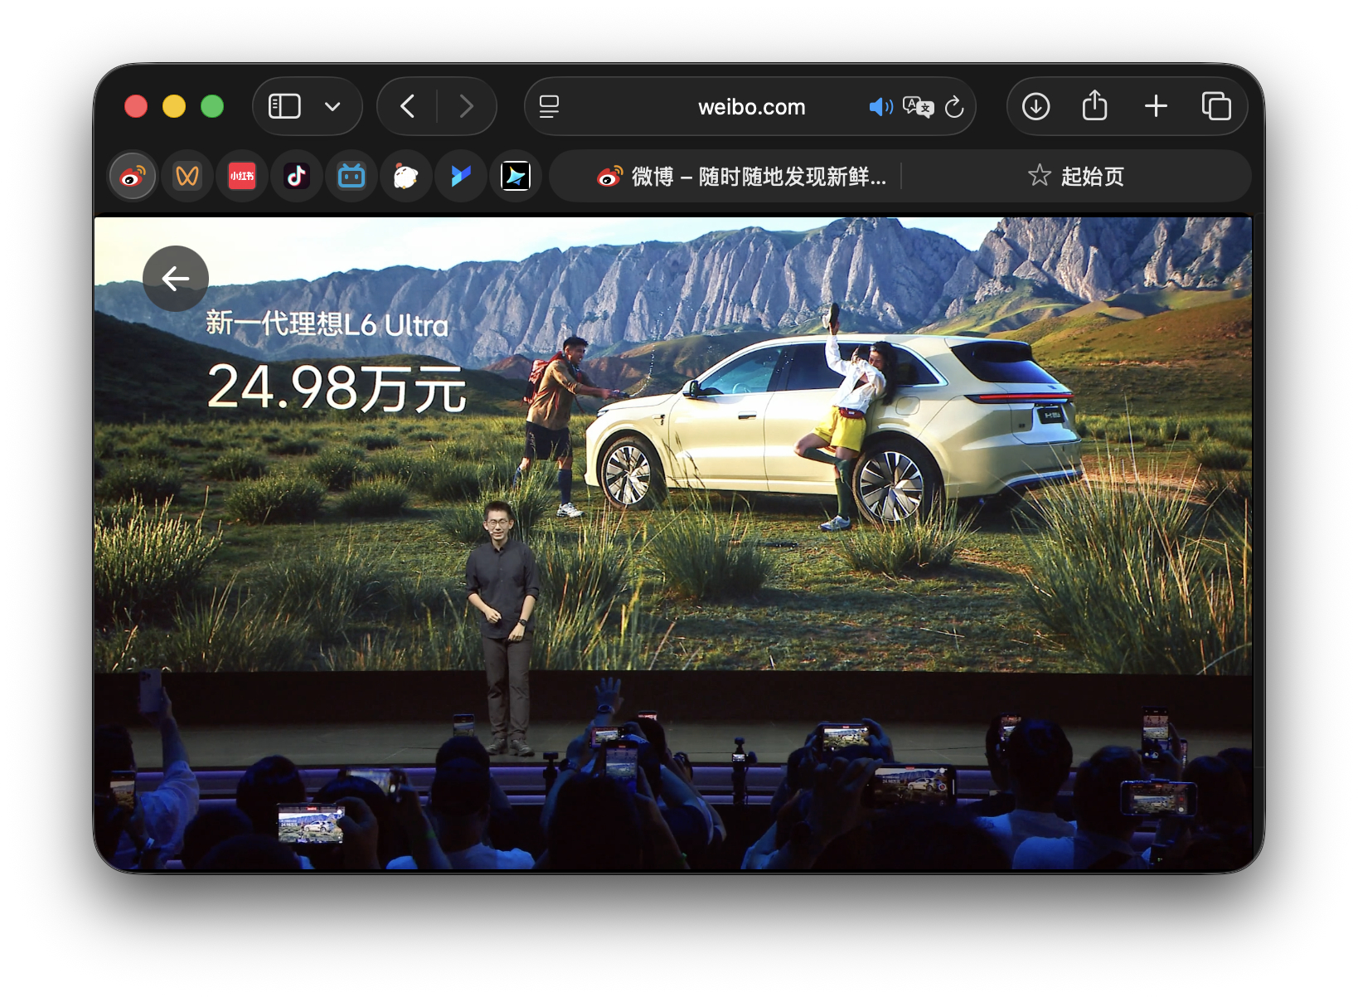Screen dimensions: 1358x997
Task: Open the translate page icon
Action: [x=918, y=106]
